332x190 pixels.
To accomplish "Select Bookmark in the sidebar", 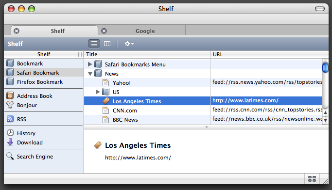I will coord(44,63).
